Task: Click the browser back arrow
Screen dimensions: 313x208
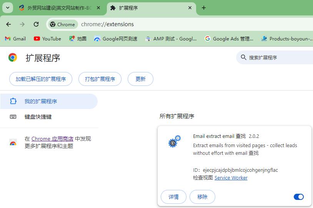Action: (x=8, y=24)
